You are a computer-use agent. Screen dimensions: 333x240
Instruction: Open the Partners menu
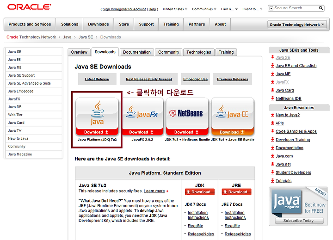point(197,24)
